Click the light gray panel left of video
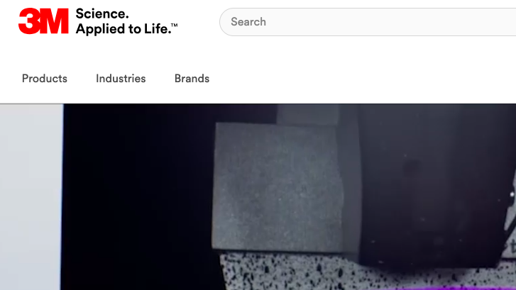Screen dimensions: 516x290 coord(31,197)
